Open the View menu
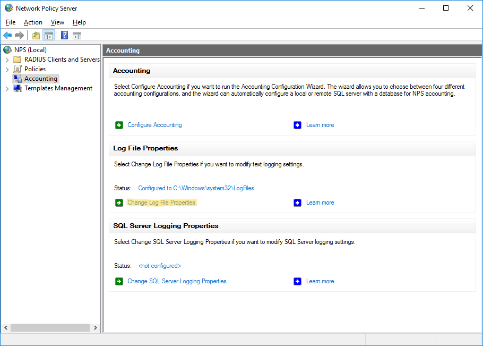 (x=57, y=22)
